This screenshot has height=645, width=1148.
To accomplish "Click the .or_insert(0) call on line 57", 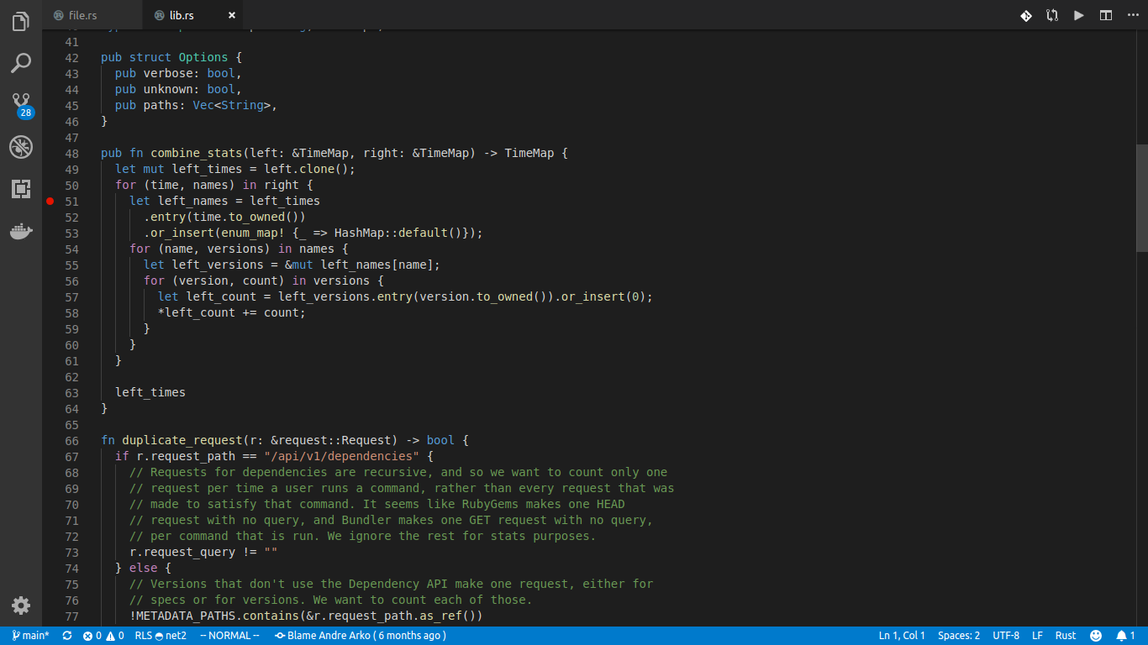I will (x=600, y=297).
